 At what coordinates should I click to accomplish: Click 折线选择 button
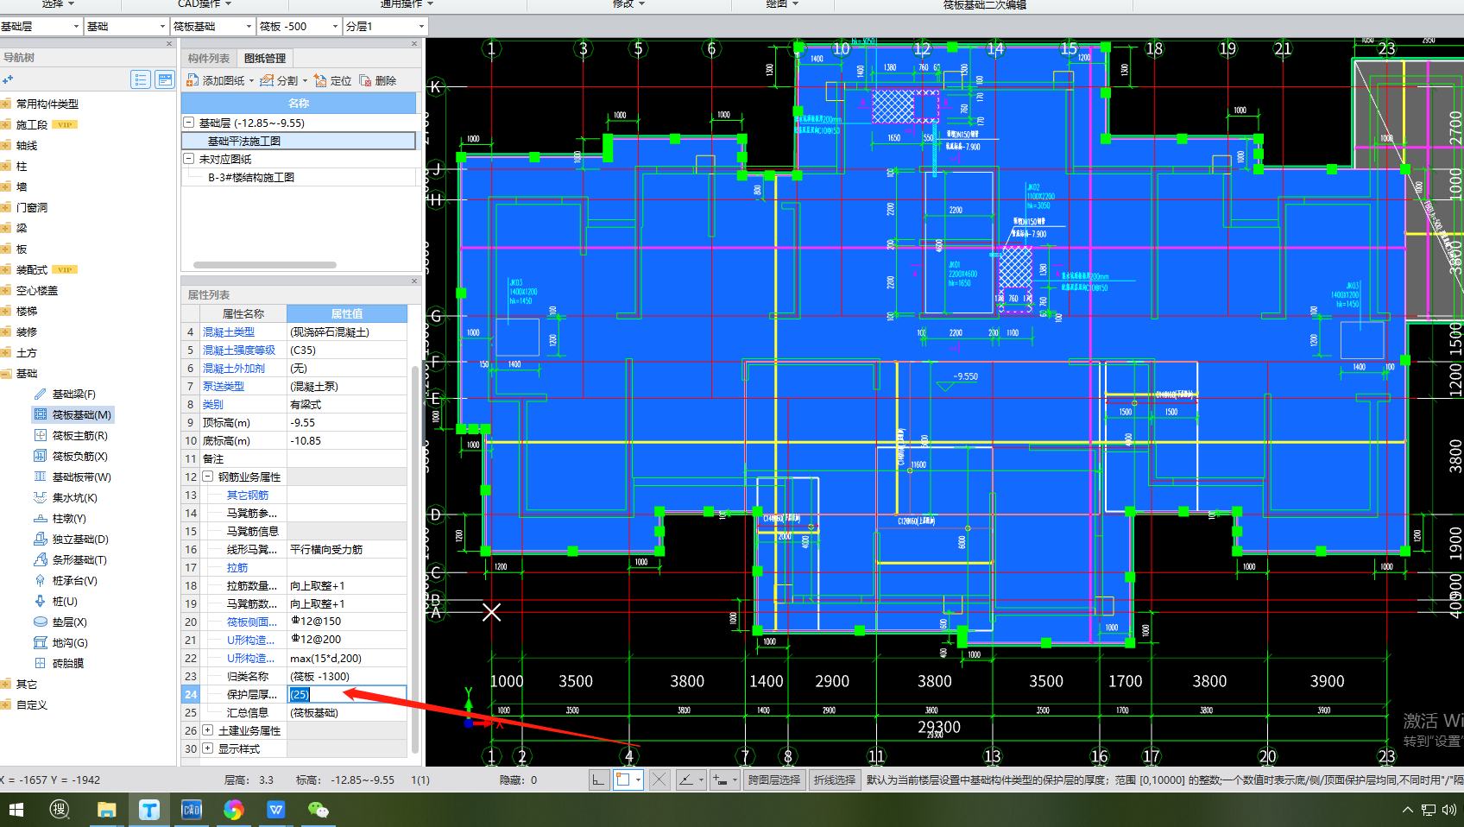(835, 780)
